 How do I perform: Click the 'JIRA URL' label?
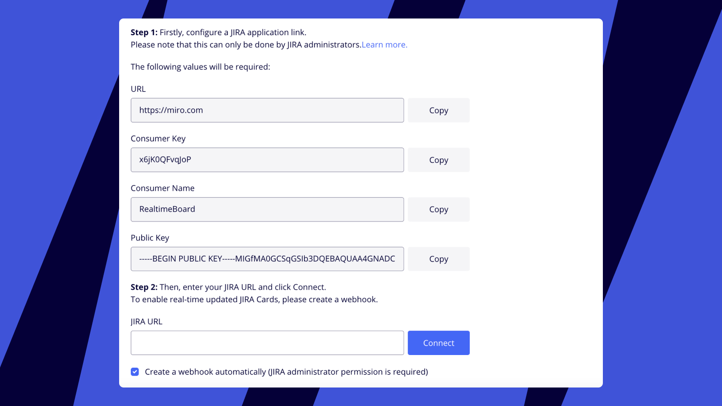click(x=146, y=322)
